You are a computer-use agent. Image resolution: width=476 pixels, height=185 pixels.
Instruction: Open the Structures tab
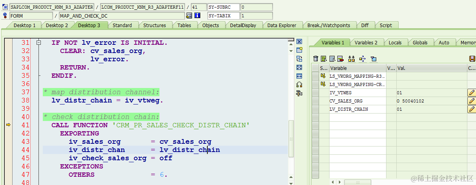click(154, 25)
